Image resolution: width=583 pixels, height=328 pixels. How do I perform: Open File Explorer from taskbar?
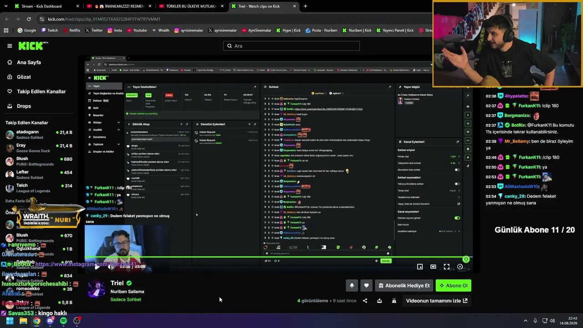[x=23, y=321]
